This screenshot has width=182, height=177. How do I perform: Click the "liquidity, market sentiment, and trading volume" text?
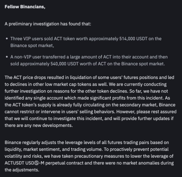click(x=56, y=149)
